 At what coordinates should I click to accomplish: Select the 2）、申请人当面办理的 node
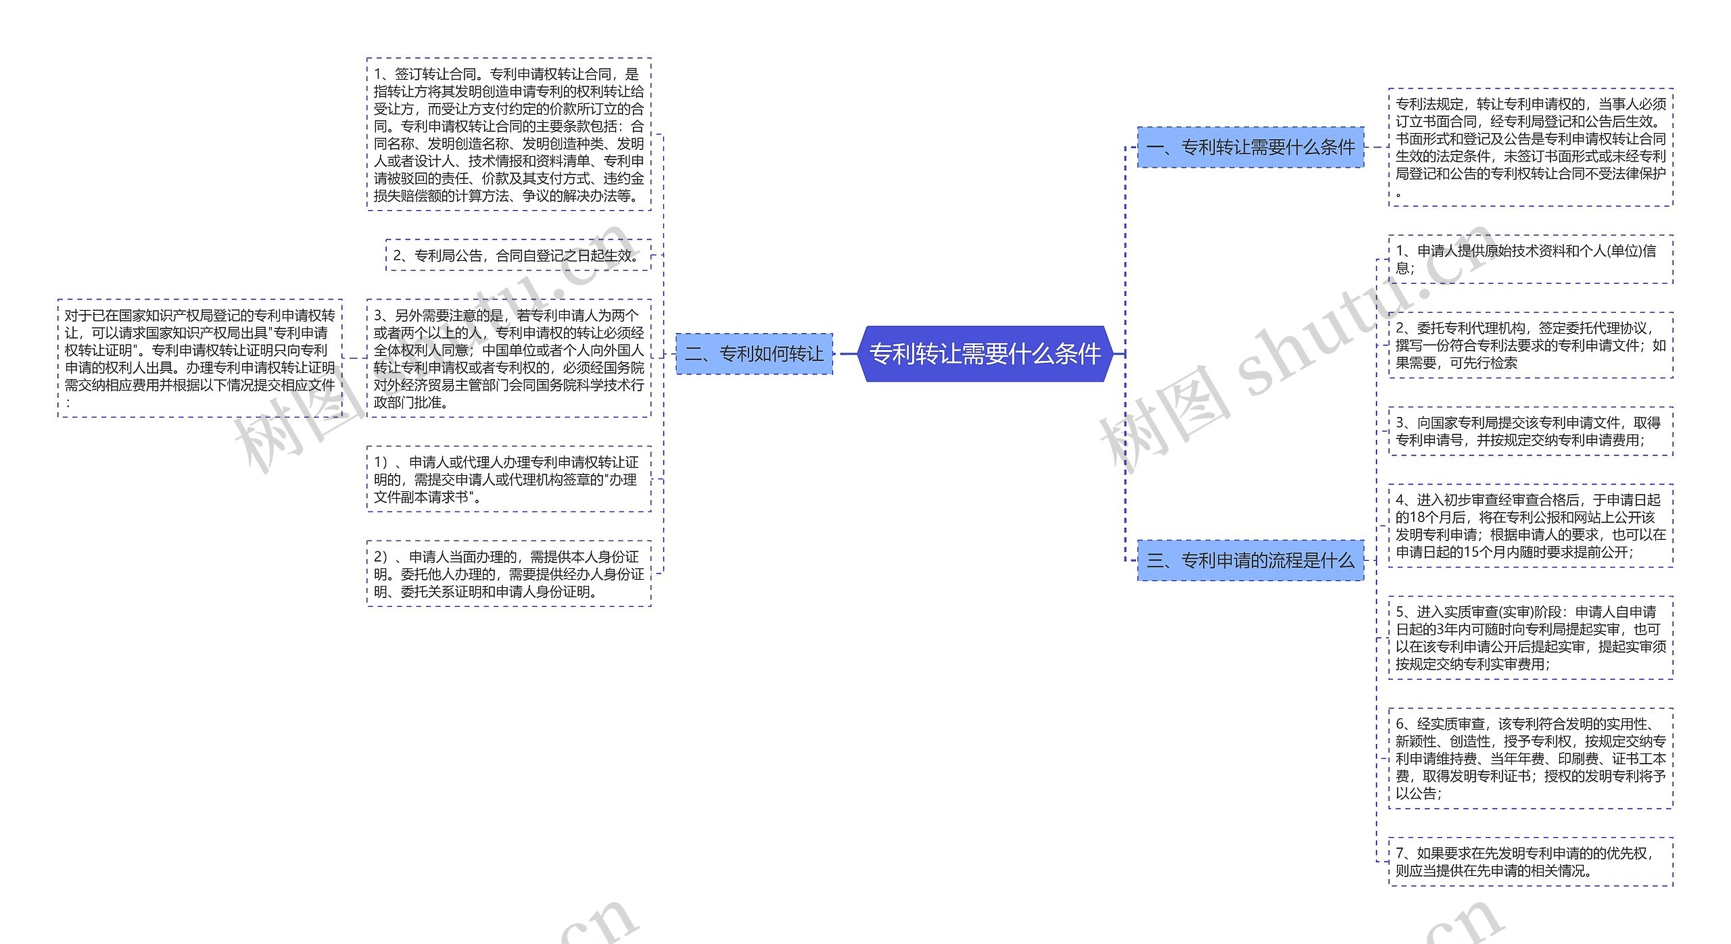coord(508,574)
